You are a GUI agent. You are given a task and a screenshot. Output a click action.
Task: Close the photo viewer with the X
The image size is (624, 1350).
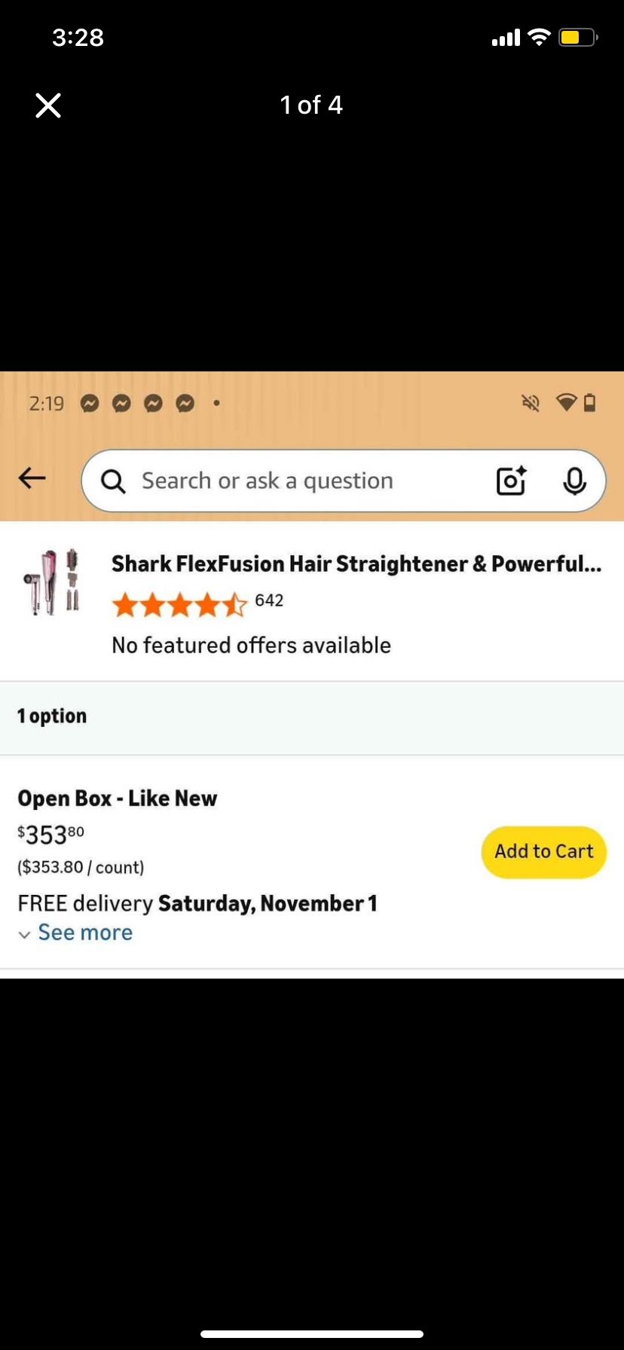click(x=48, y=105)
